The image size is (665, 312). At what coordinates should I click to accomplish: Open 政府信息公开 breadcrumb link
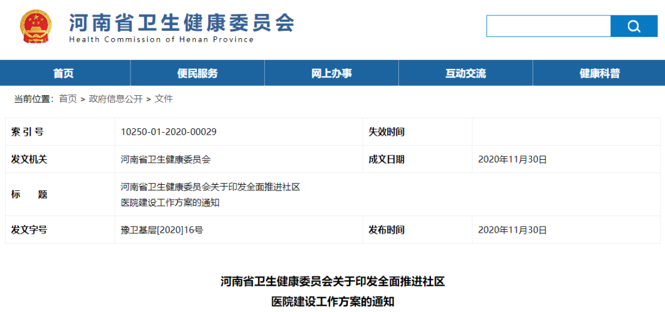pos(116,99)
